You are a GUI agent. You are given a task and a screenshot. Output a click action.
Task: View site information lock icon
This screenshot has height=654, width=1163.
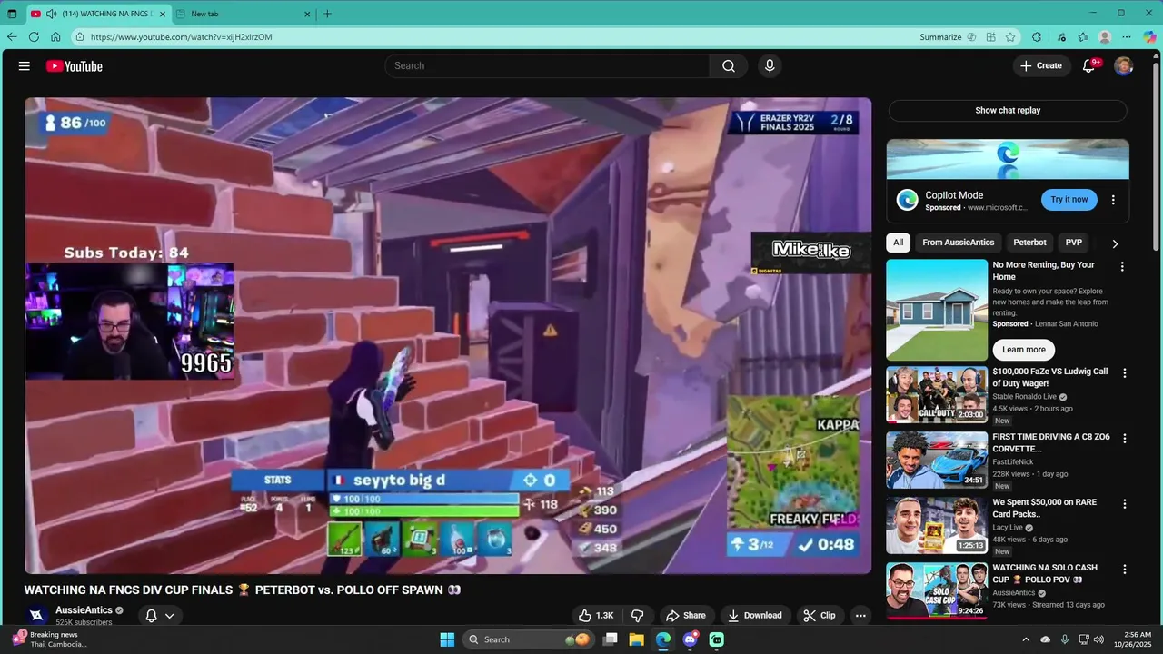[80, 37]
